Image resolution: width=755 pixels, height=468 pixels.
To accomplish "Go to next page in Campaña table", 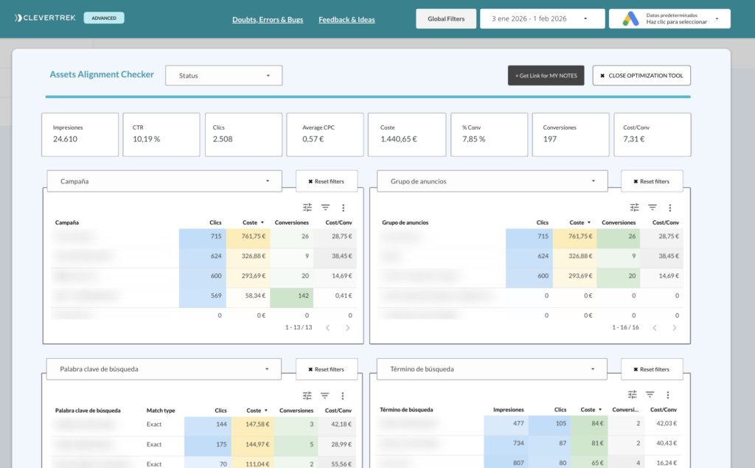I will click(347, 327).
